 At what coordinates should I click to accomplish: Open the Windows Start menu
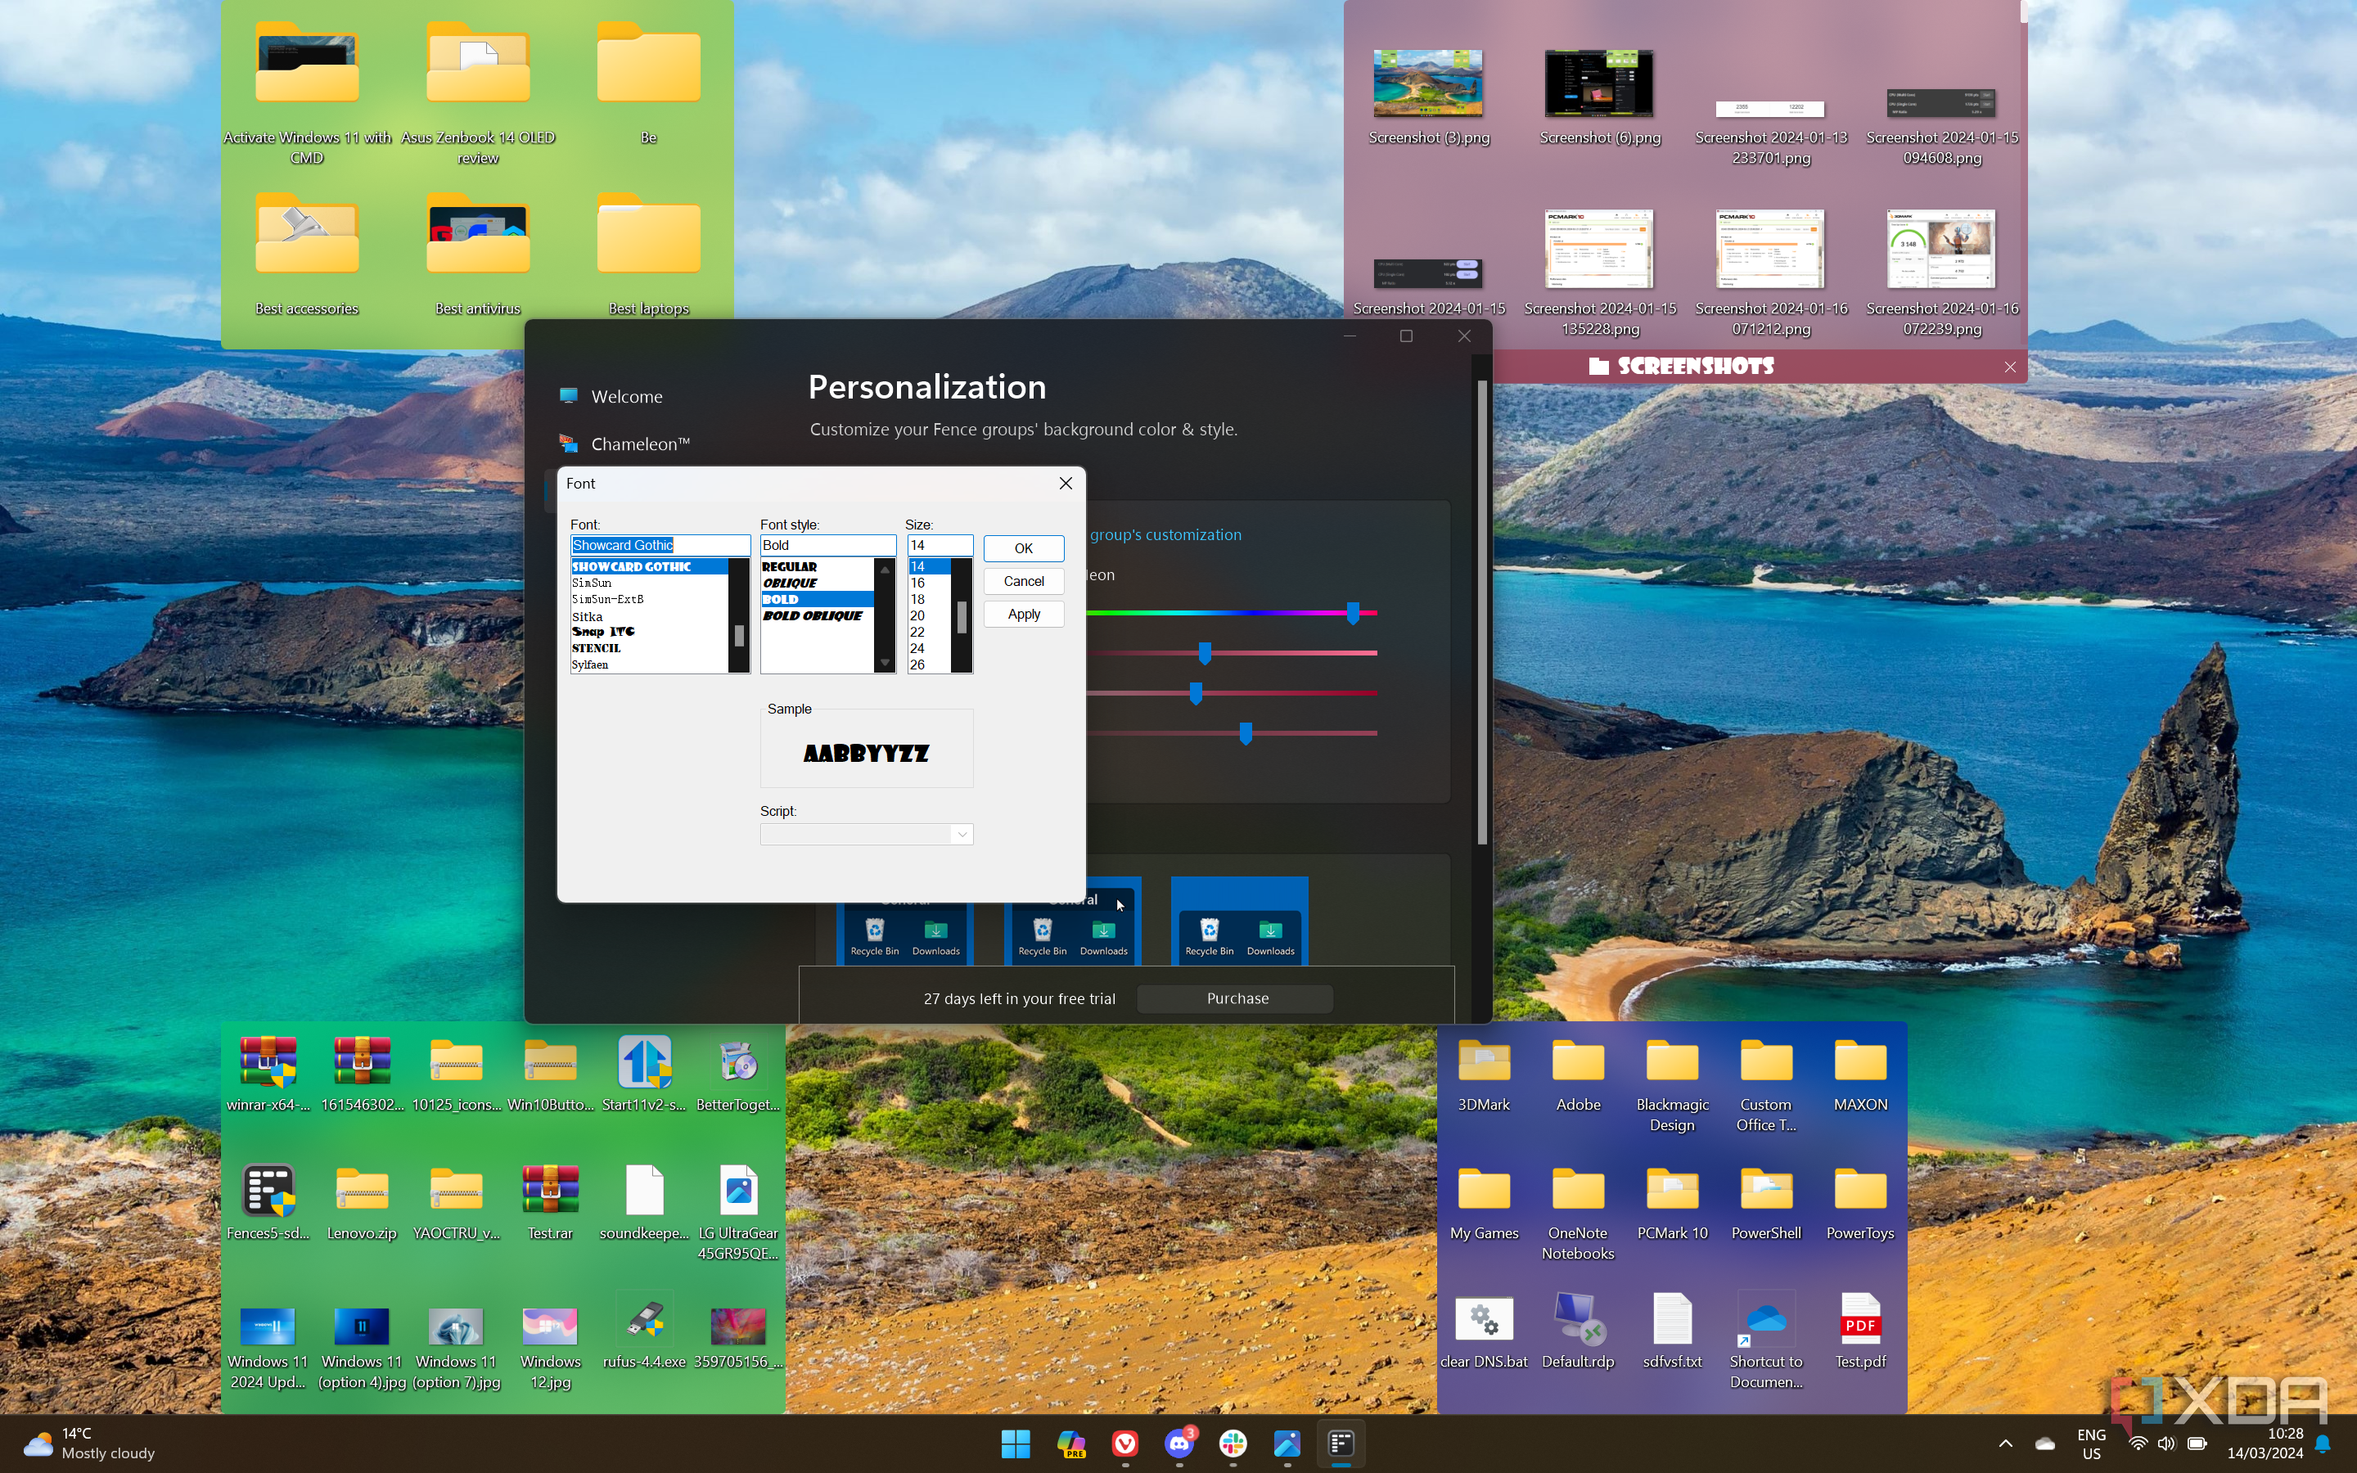[x=1016, y=1444]
